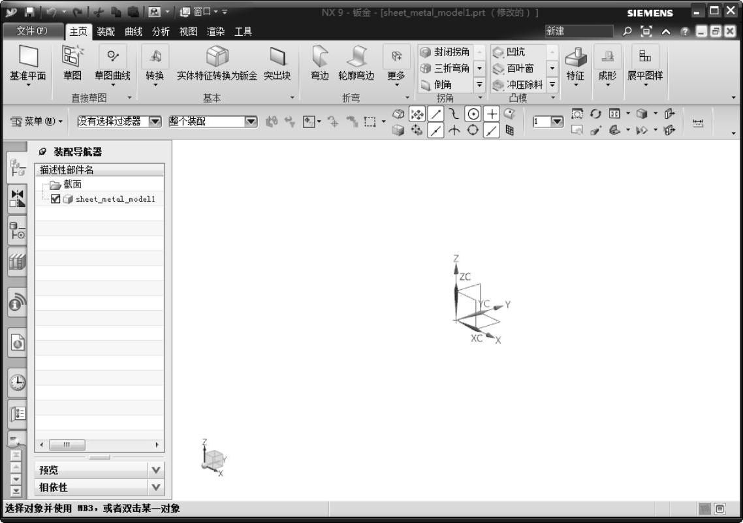743x523 pixels.
Task: Toggle Enable Snap Point button
Action: tap(417, 114)
